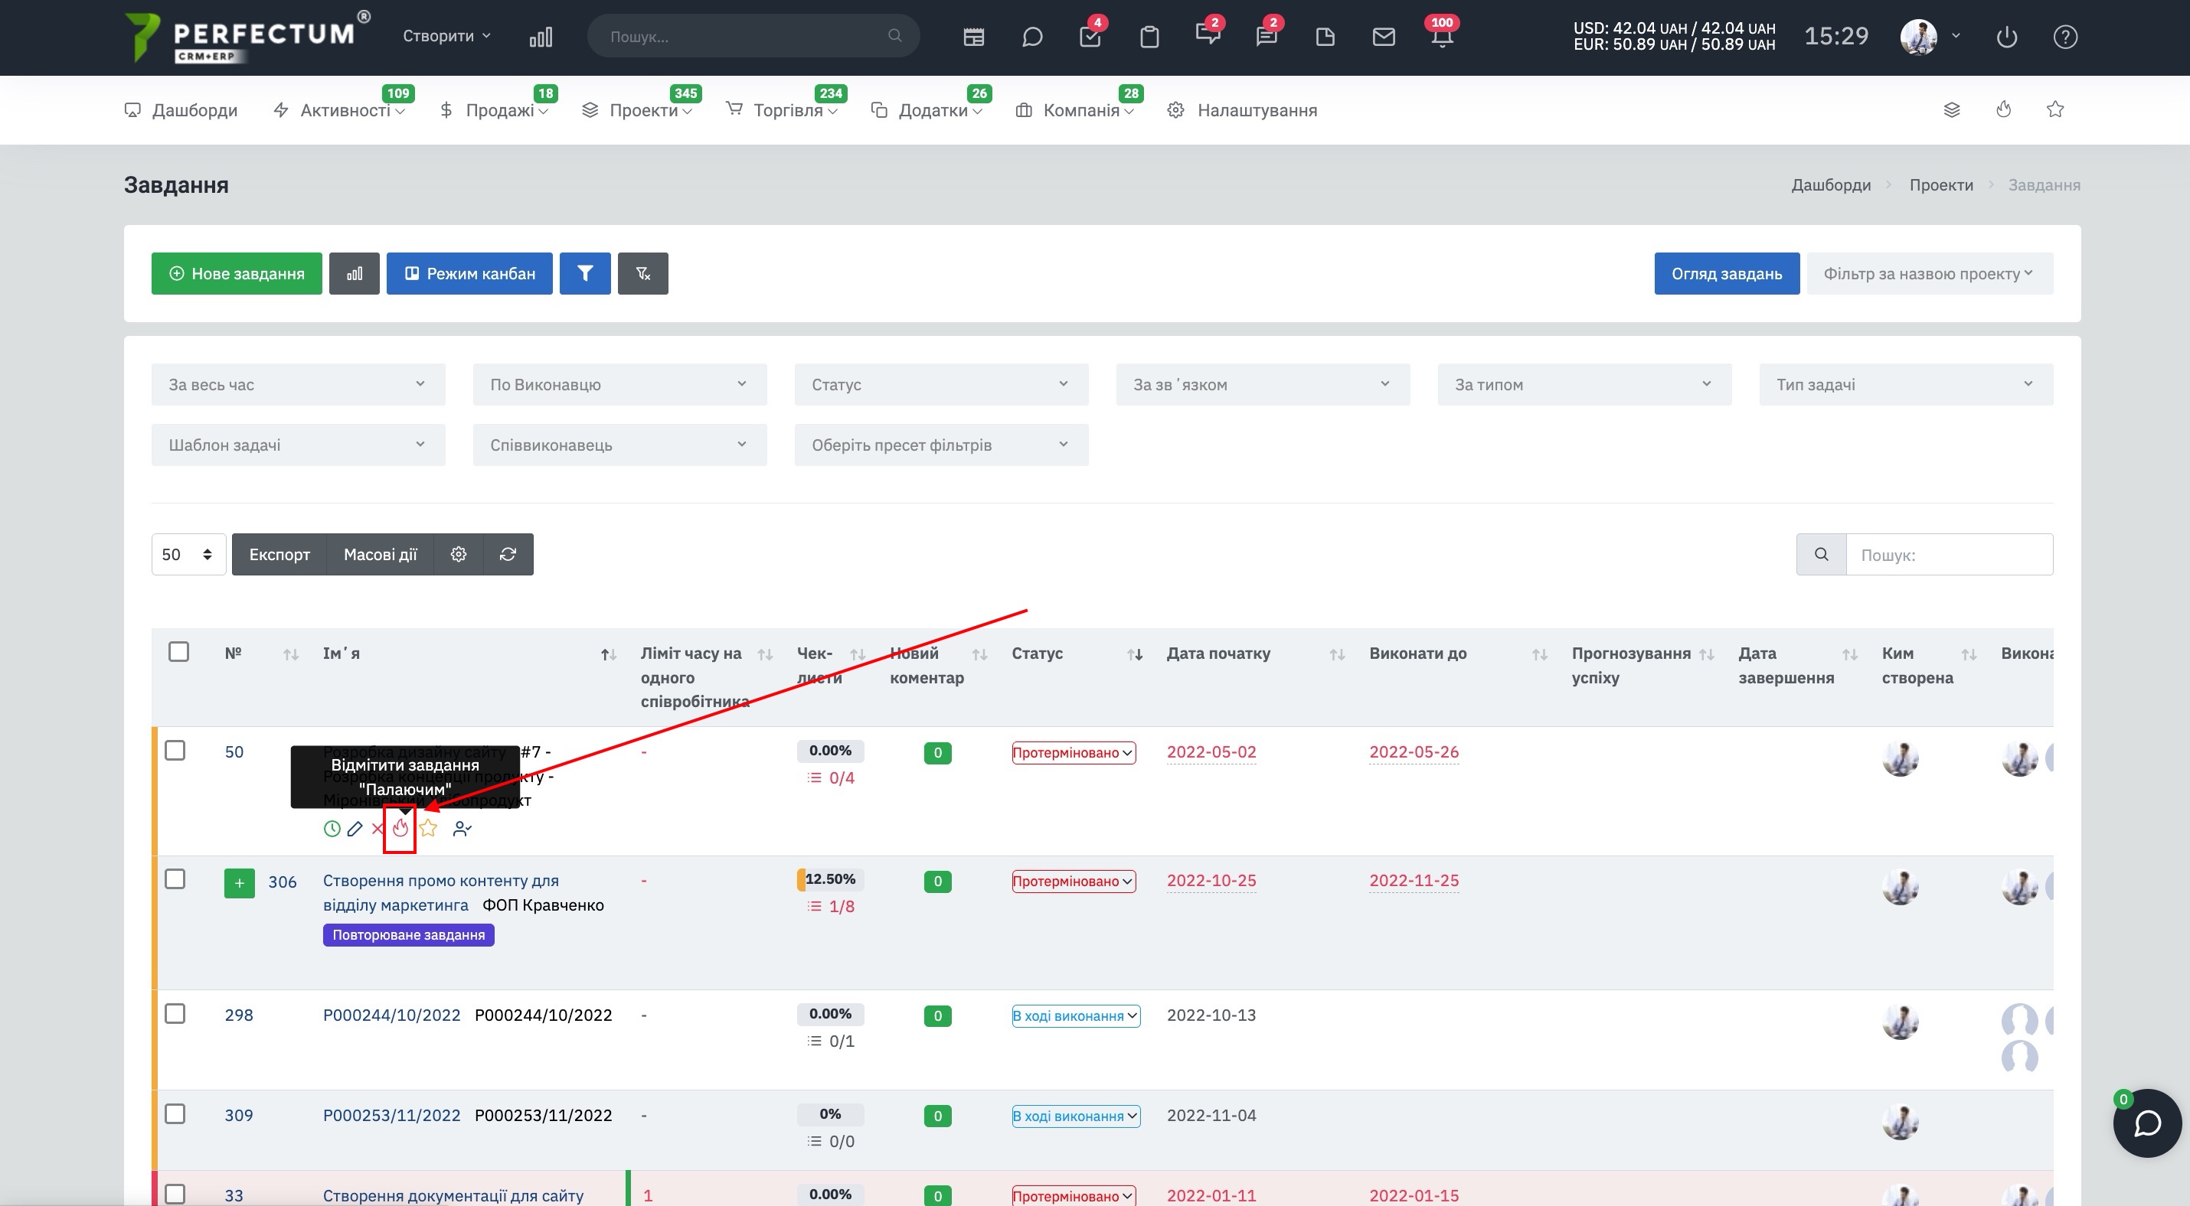Open the Проекти menu

tap(637, 110)
